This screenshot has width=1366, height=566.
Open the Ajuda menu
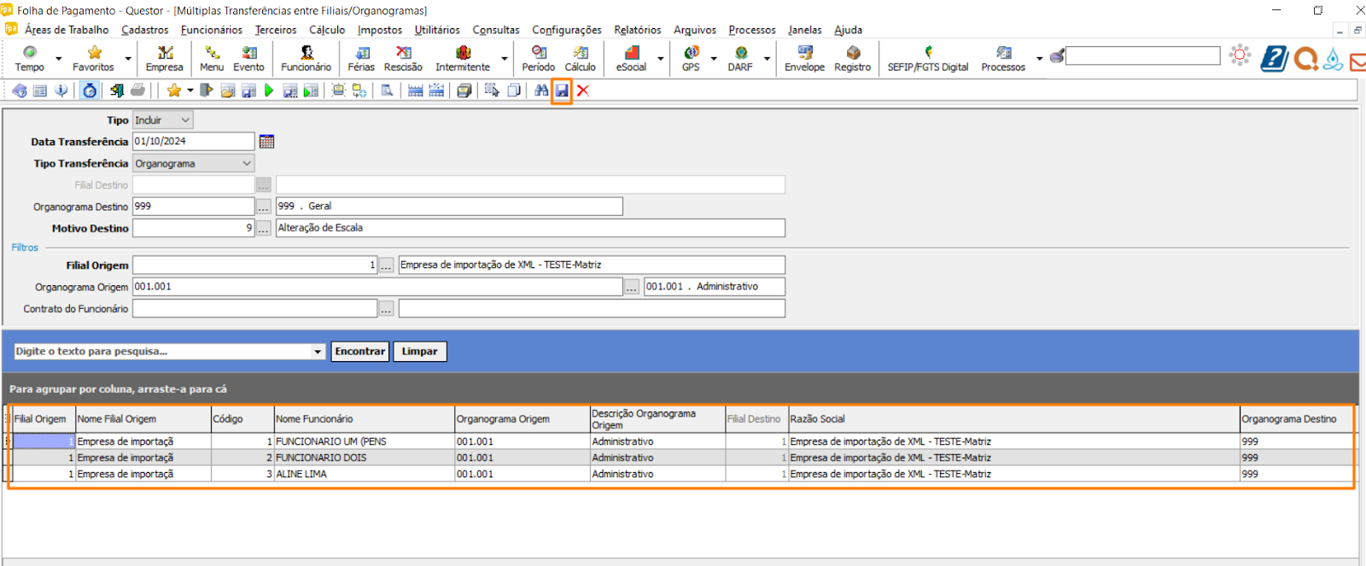pyautogui.click(x=848, y=30)
